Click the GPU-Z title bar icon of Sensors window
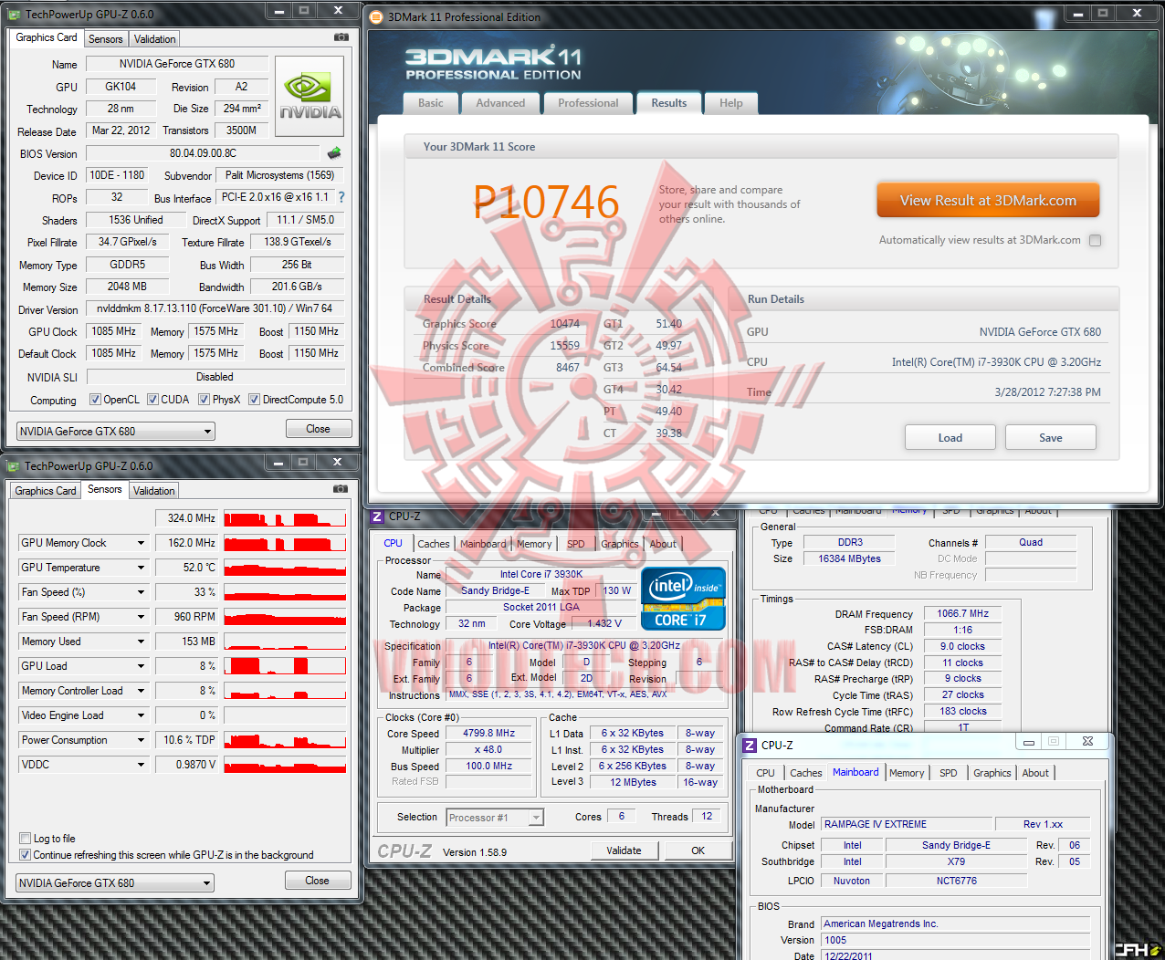 click(13, 465)
